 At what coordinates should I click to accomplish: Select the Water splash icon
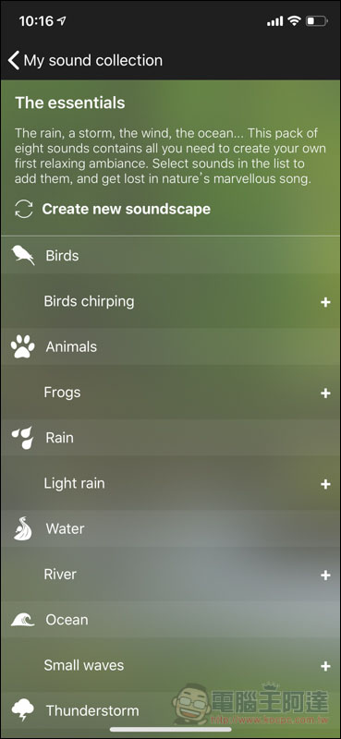click(22, 528)
